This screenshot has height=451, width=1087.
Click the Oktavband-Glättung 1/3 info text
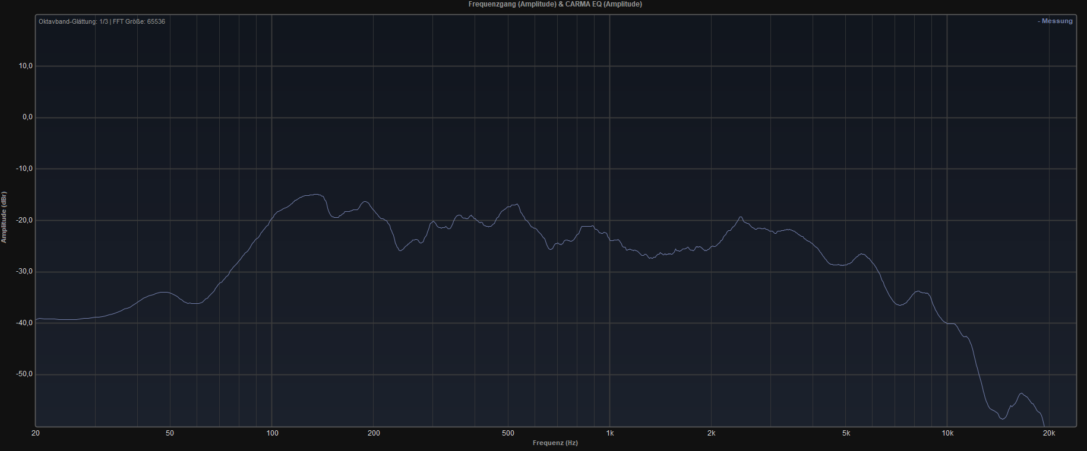pos(73,21)
